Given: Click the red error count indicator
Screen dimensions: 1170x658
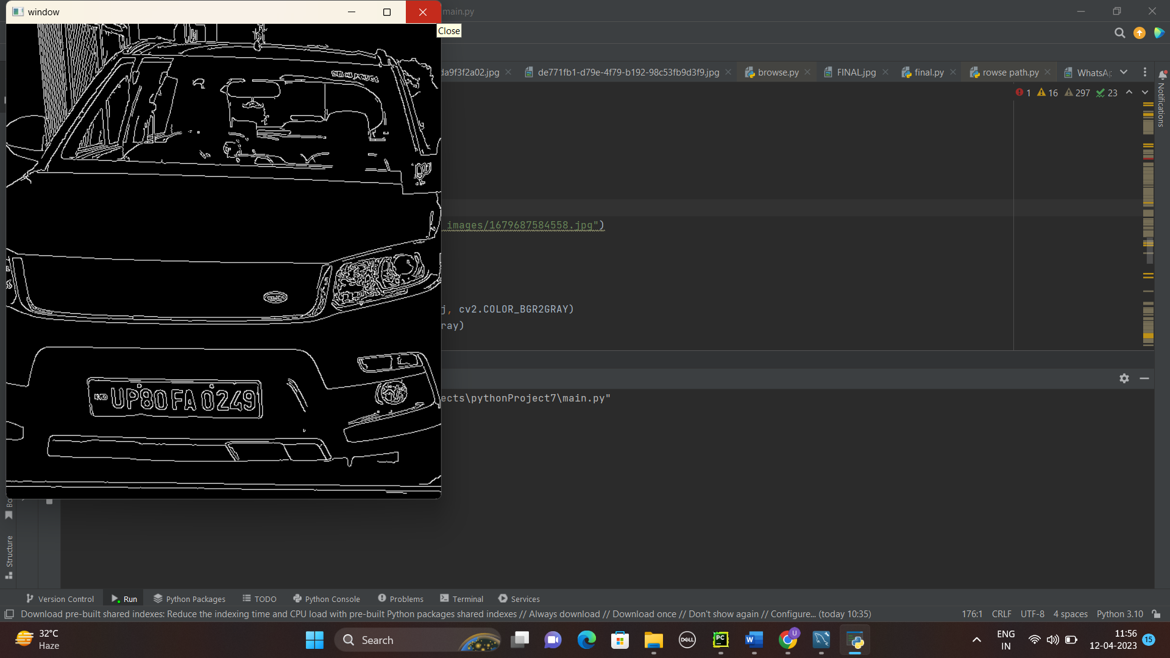Looking at the screenshot, I should (x=1023, y=93).
